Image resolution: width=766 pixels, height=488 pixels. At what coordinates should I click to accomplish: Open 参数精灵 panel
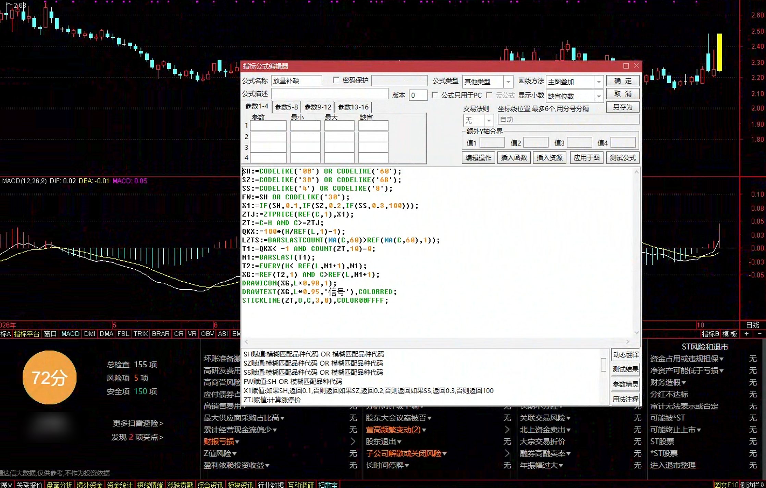(x=626, y=384)
